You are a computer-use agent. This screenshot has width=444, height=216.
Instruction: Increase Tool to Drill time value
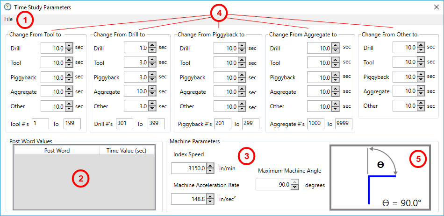point(69,45)
